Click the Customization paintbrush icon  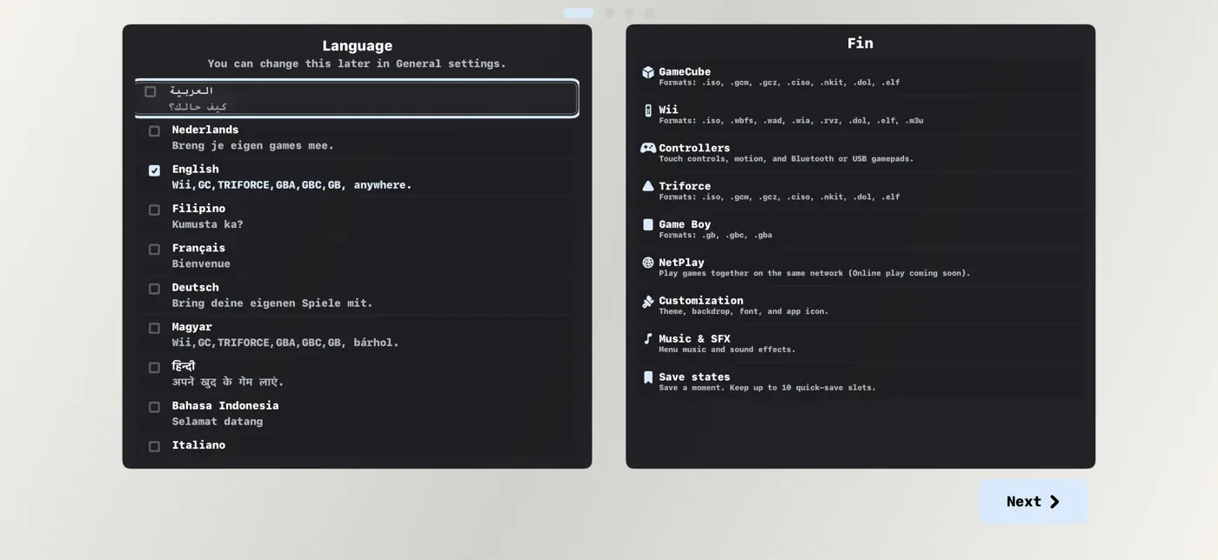[647, 301]
